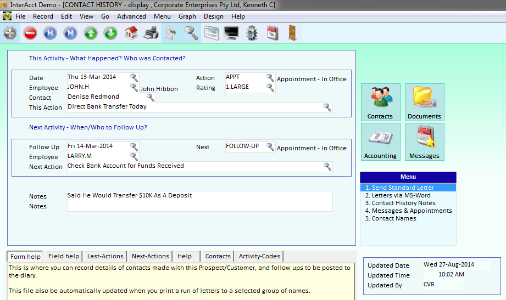506x300 pixels.
Task: Select 5. Contact Names menu entry
Action: coord(408,218)
